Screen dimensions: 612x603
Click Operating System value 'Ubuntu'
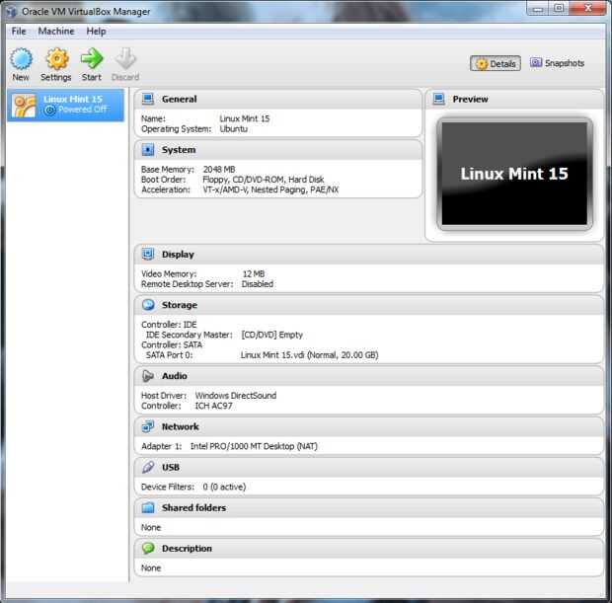click(233, 129)
